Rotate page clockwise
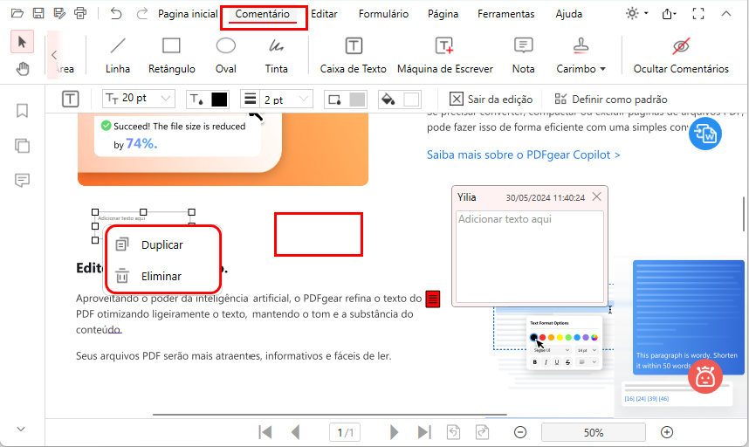Screen dimensions: 749x447 pos(483,432)
